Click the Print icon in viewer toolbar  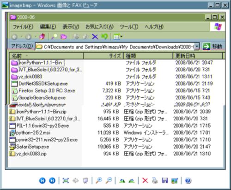click(x=155, y=180)
